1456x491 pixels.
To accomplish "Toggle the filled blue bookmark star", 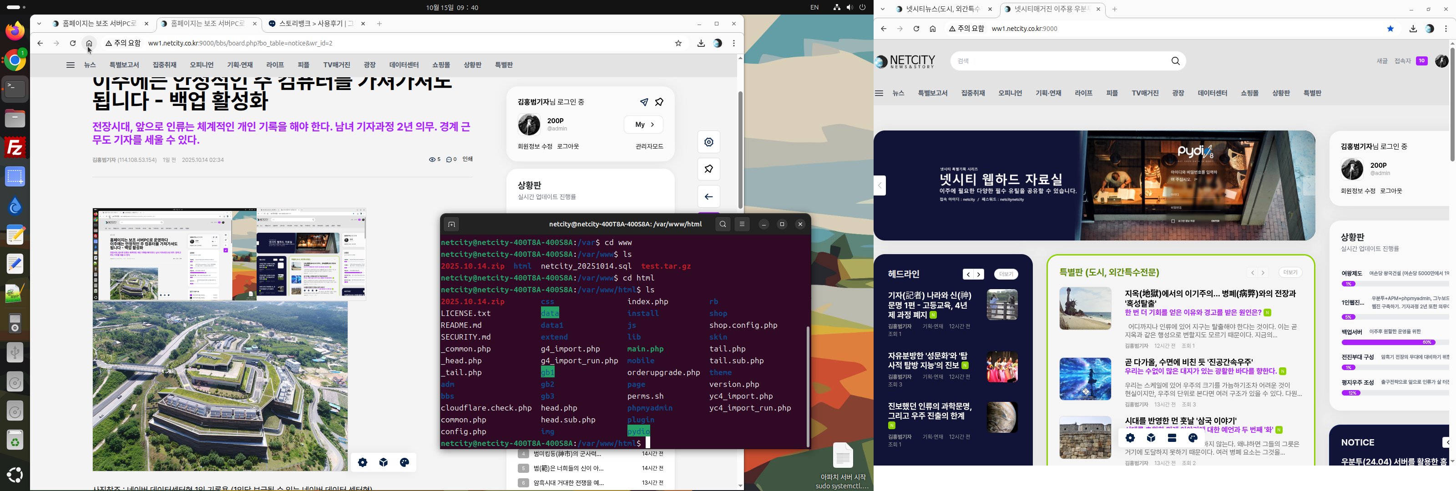I will (1390, 29).
